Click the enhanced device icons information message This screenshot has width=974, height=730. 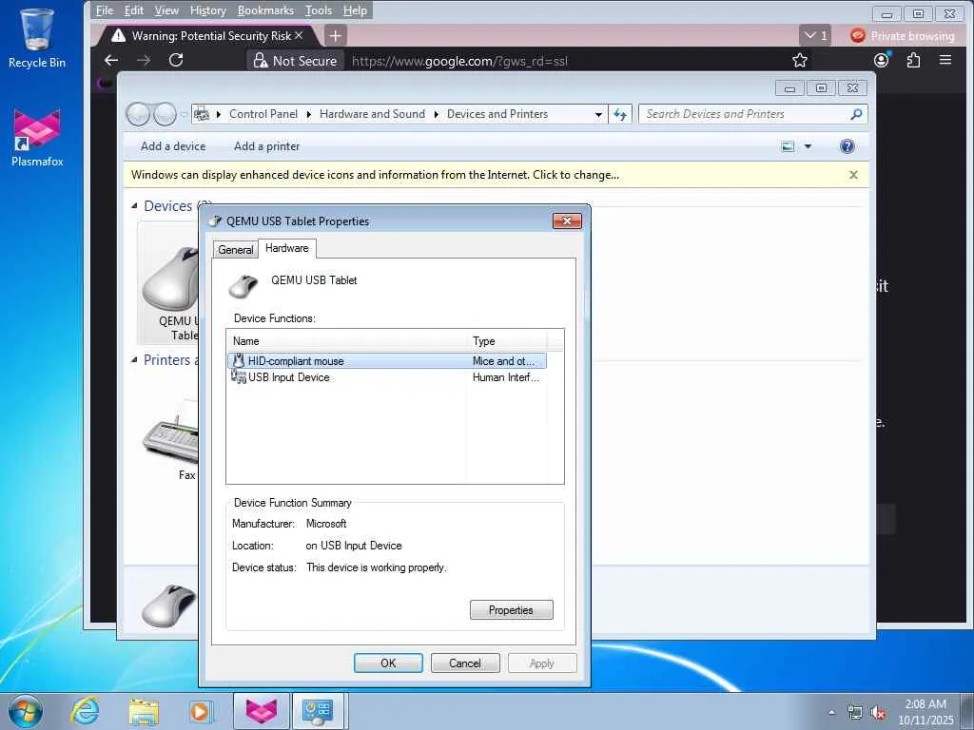click(375, 175)
